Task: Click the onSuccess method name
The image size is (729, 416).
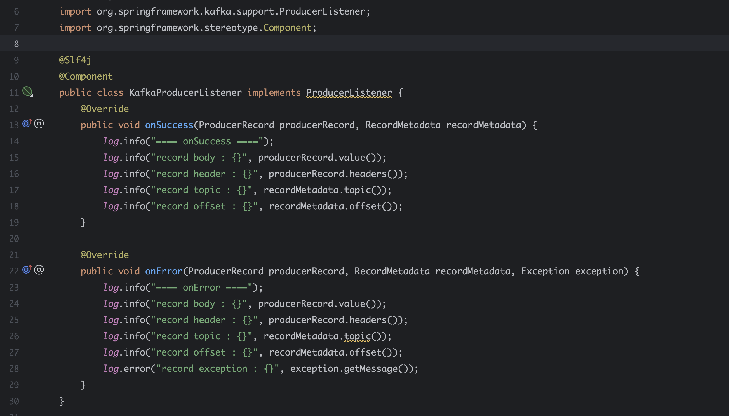Action: pyautogui.click(x=169, y=125)
